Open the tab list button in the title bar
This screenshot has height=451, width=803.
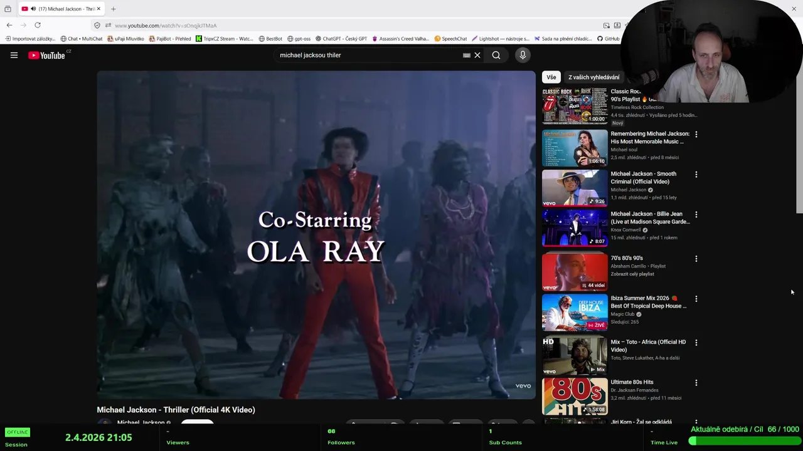point(8,9)
